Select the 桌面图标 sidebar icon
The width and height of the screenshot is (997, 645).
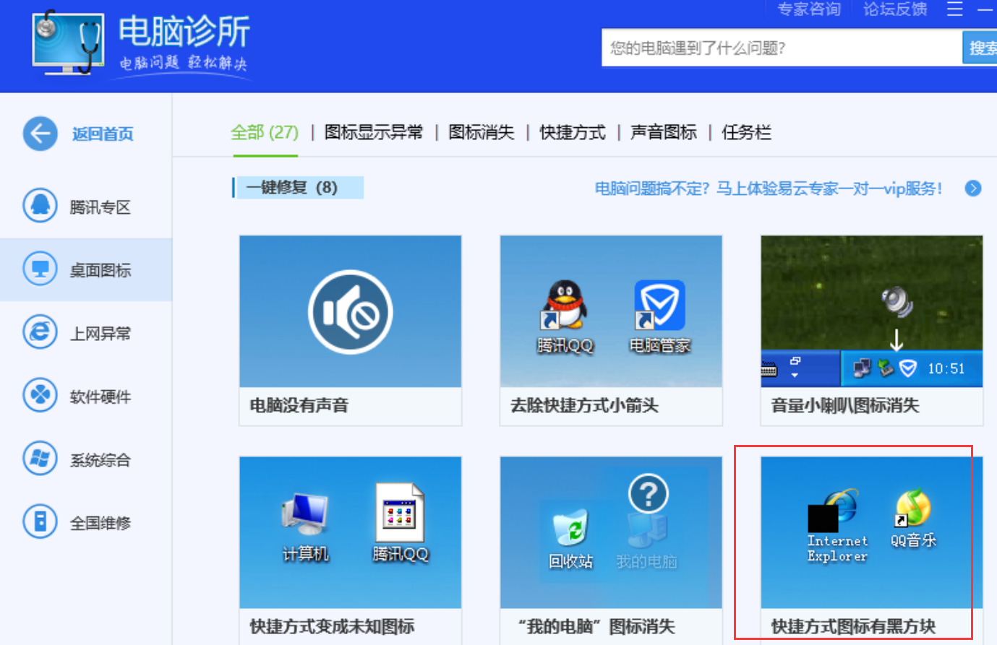tap(40, 268)
